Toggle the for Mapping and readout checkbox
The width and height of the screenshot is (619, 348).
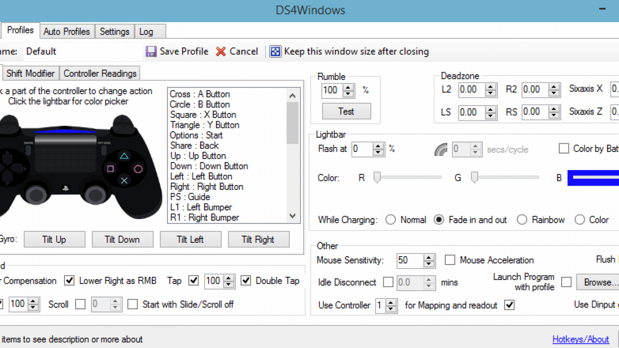pyautogui.click(x=510, y=305)
